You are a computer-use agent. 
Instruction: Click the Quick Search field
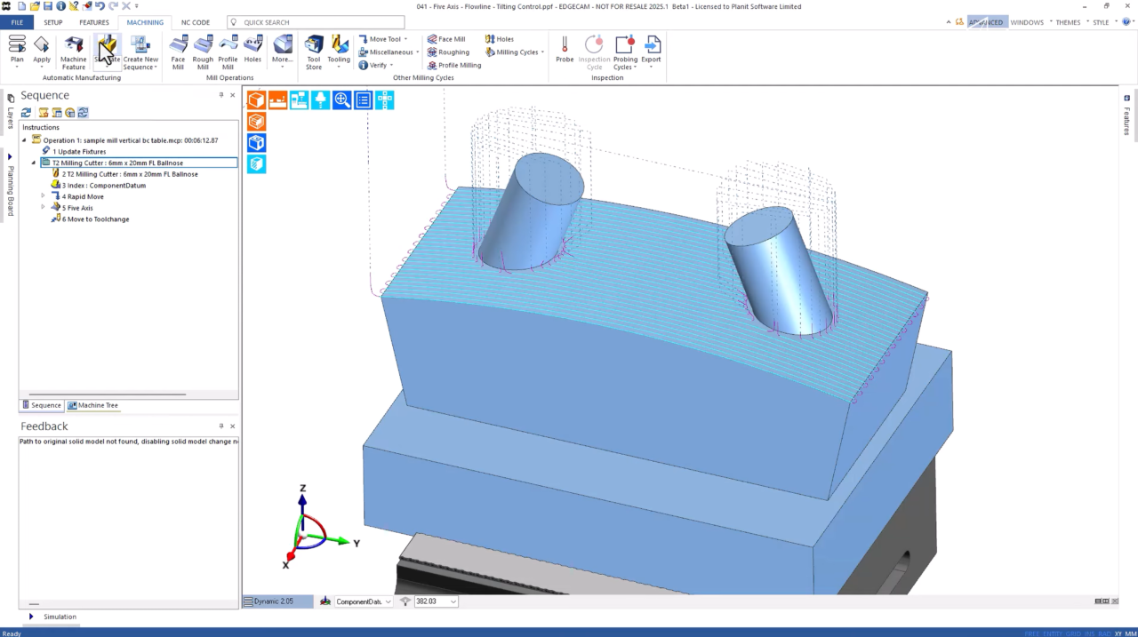point(316,22)
